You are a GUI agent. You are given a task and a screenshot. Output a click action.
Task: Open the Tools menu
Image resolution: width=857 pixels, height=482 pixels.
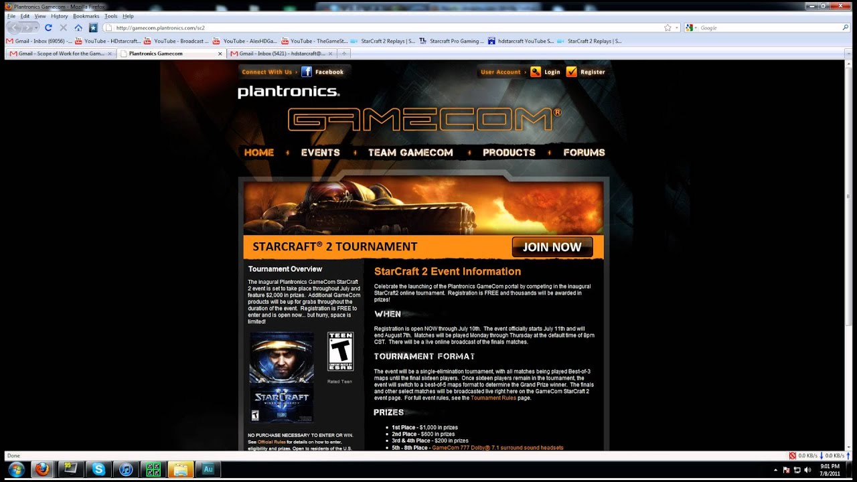[x=110, y=16]
